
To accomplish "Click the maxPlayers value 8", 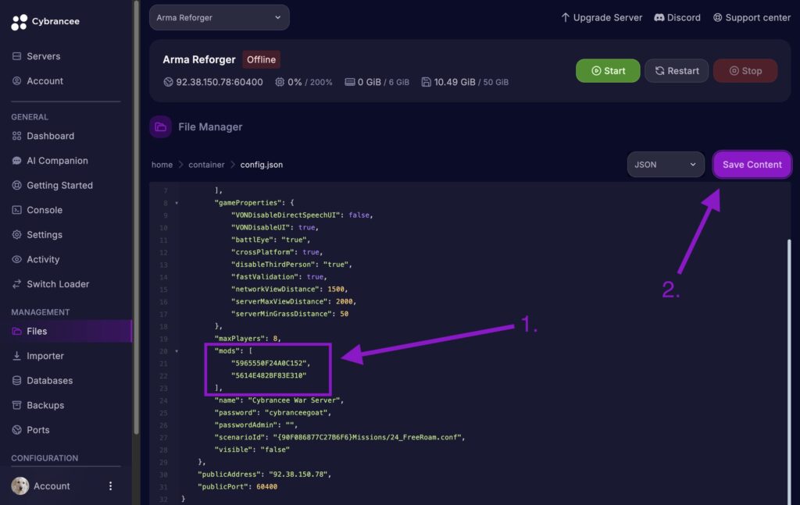I will [x=275, y=339].
